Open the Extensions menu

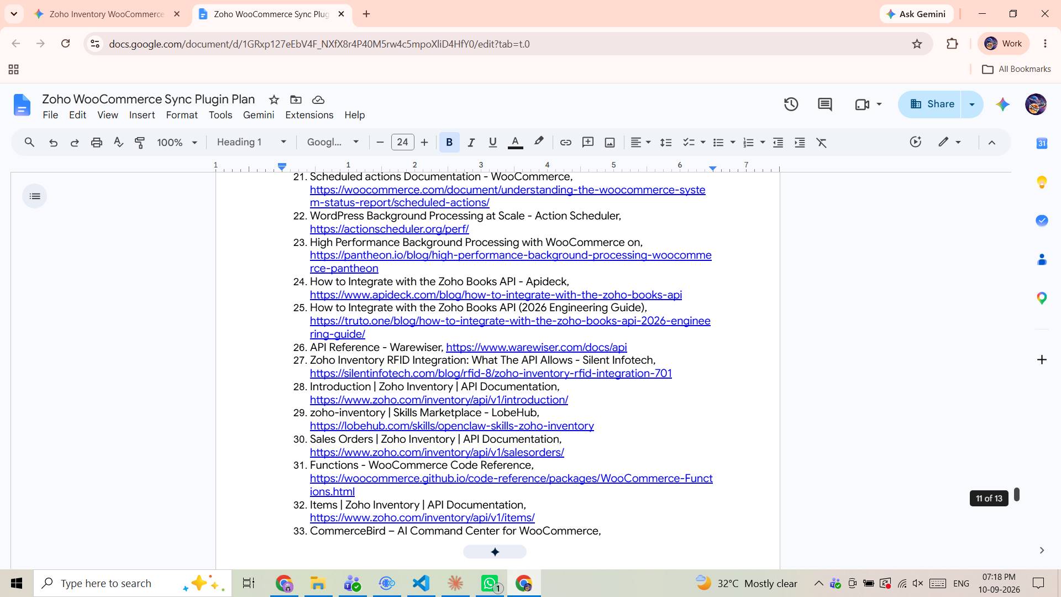309,115
